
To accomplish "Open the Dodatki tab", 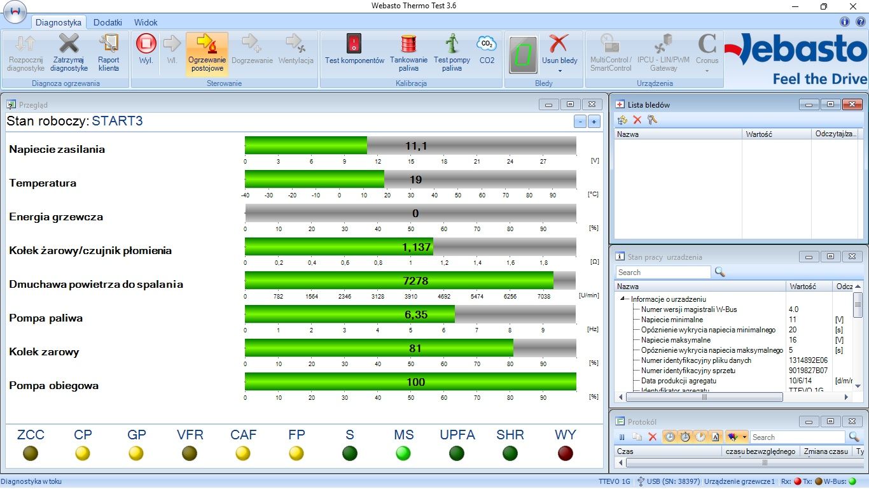I will (108, 22).
